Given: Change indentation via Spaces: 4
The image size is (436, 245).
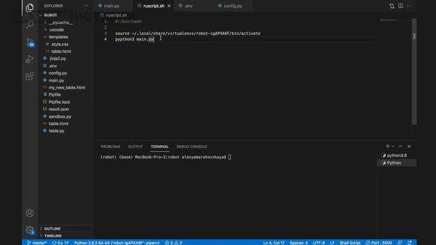Looking at the screenshot, I should (298, 242).
